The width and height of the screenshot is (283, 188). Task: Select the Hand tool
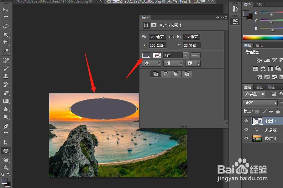pyautogui.click(x=6, y=160)
